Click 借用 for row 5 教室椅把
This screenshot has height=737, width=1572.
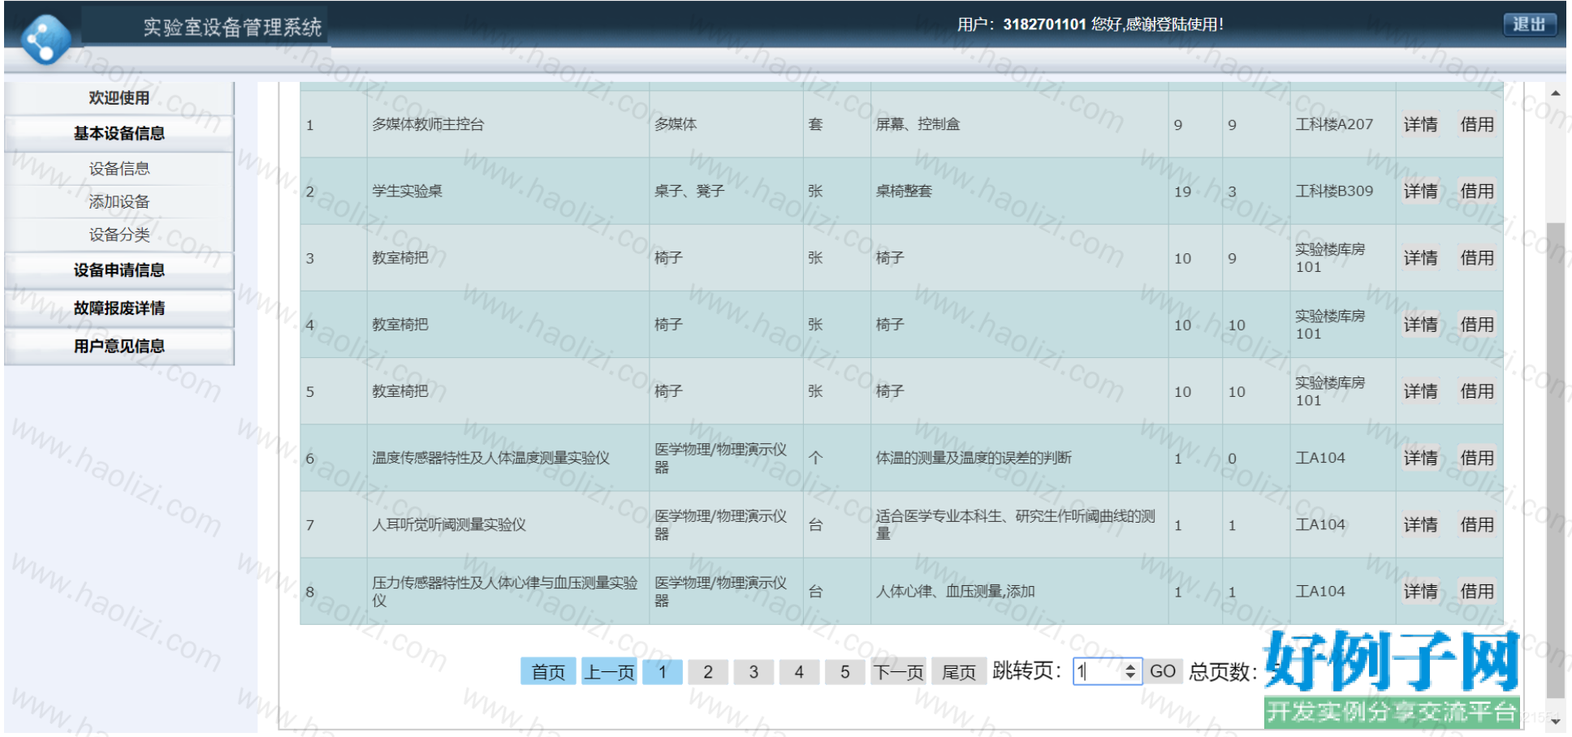coord(1477,391)
